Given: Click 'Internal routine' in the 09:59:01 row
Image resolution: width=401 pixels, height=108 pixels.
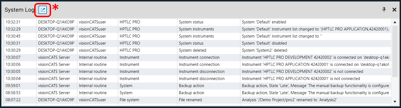Looking at the screenshot, I should [x=93, y=86].
